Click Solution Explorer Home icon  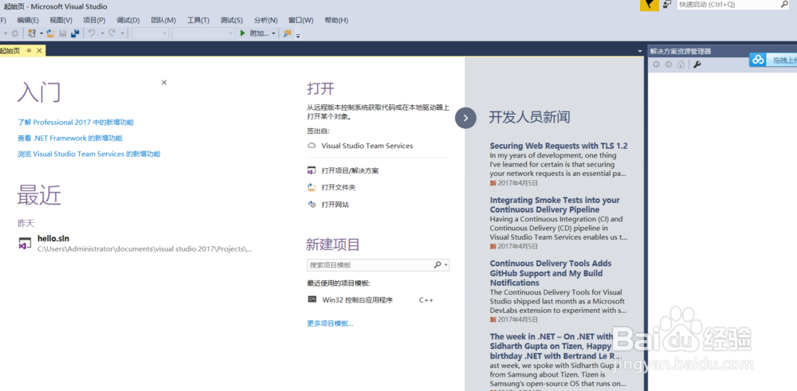681,65
